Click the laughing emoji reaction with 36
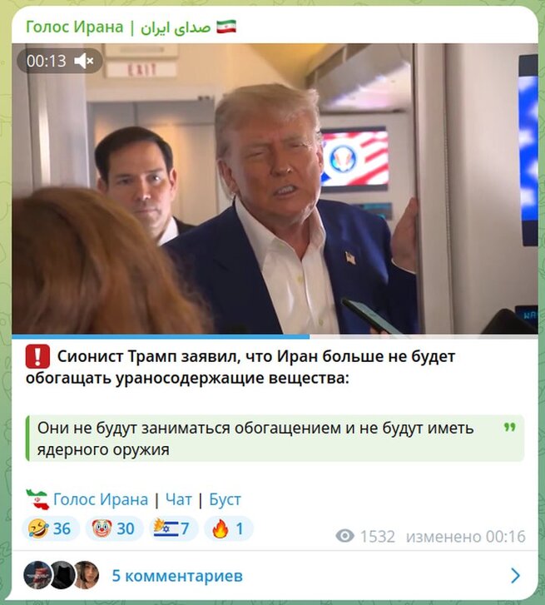This screenshot has width=545, height=605. click(x=51, y=528)
